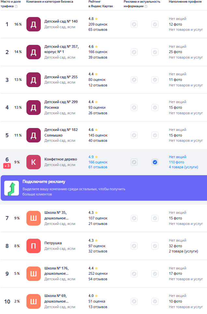Click the verification checkmark for Детский сад № 140
Image resolution: width=207 pixels, height=314 pixels.
pos(155,25)
